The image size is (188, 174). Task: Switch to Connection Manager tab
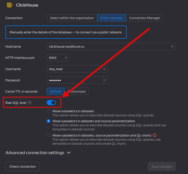click(x=145, y=18)
